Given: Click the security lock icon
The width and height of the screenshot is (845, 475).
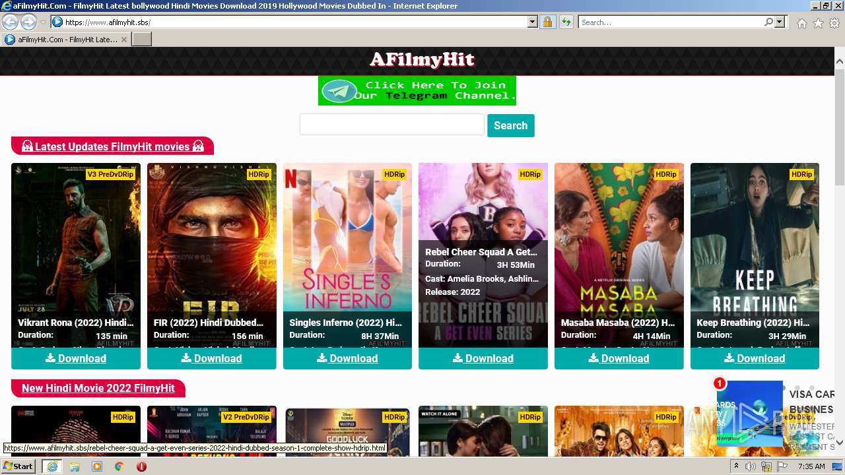Looking at the screenshot, I should [x=547, y=22].
